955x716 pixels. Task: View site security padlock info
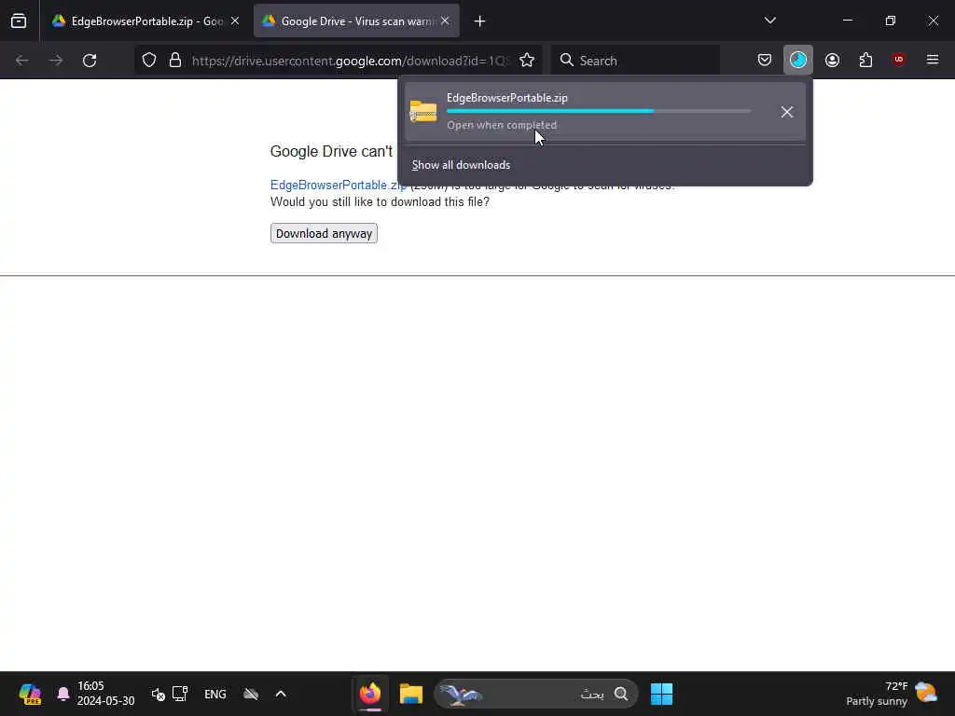click(x=175, y=61)
